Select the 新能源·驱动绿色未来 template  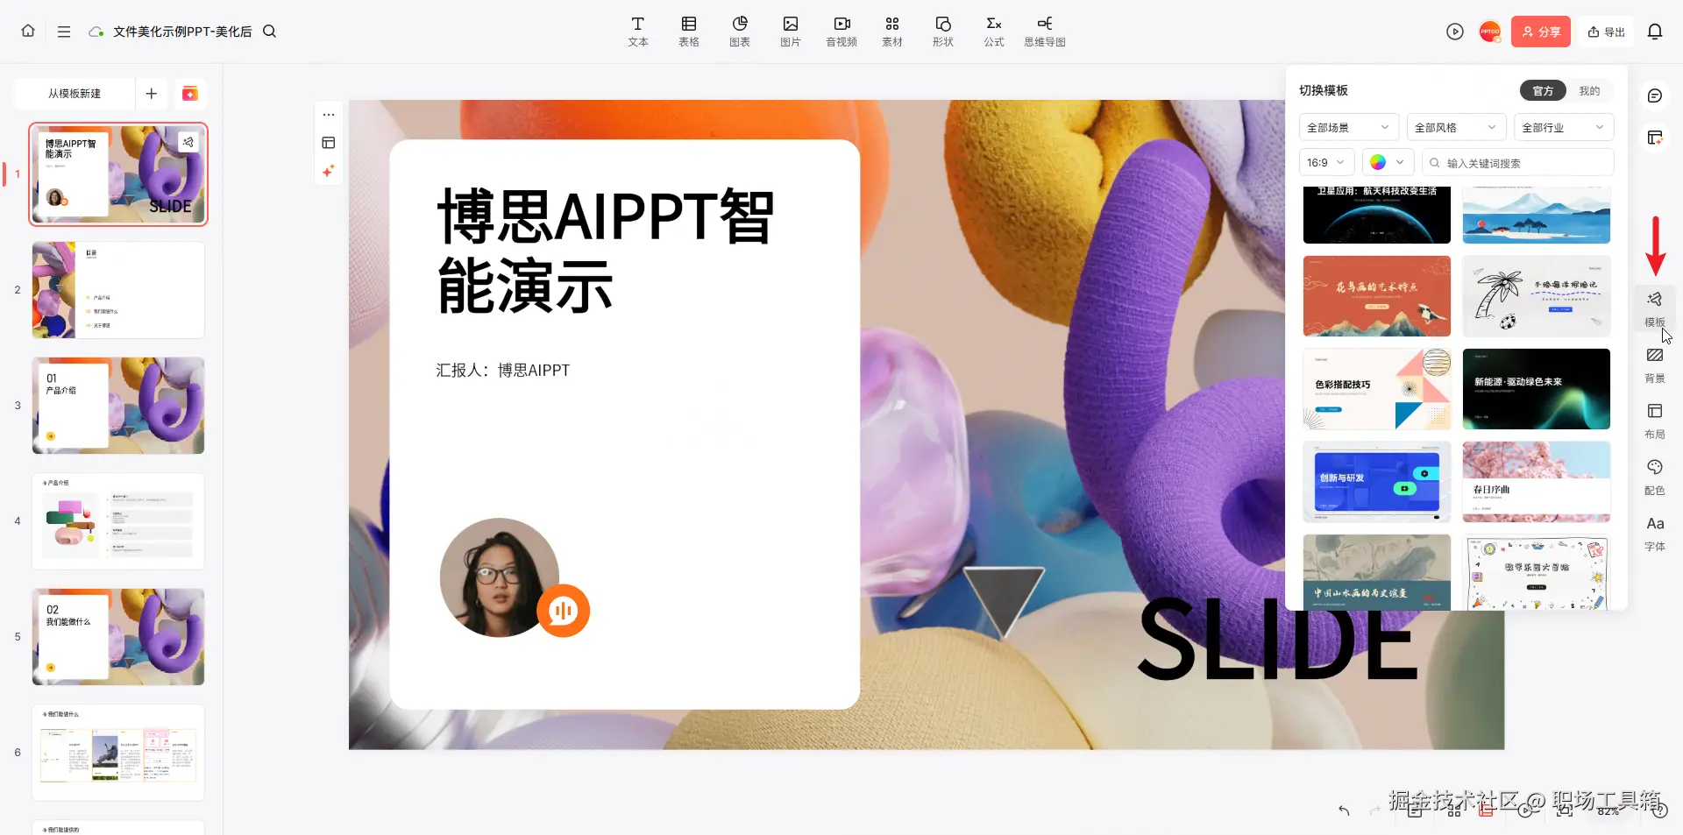1536,389
